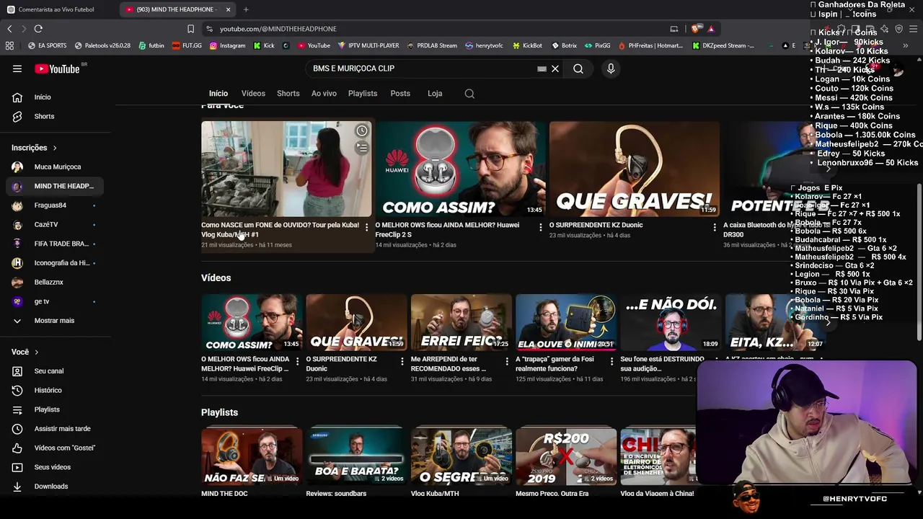Click the Downloads arrow icon in the sidebar
The image size is (923, 519).
point(17,487)
